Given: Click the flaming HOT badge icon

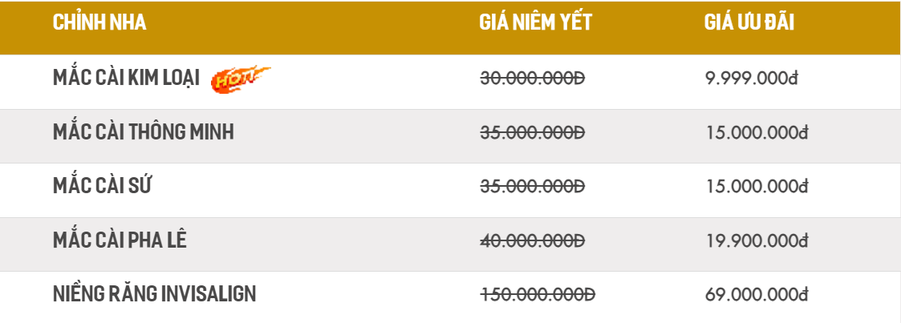Looking at the screenshot, I should pyautogui.click(x=239, y=79).
